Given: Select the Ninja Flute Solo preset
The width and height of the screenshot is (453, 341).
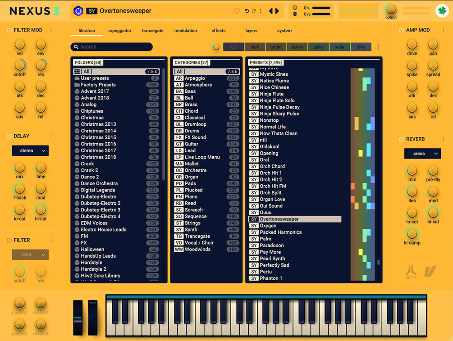Looking at the screenshot, I should (x=295, y=100).
